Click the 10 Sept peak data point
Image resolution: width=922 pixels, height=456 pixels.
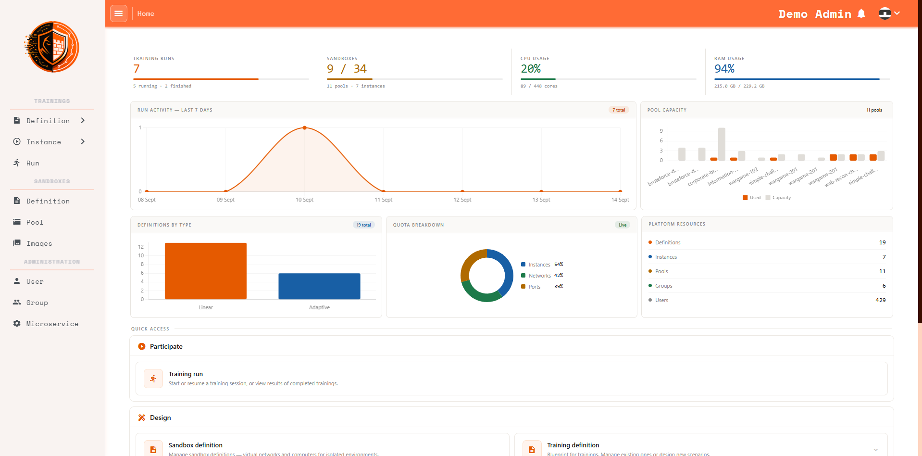pyautogui.click(x=305, y=128)
